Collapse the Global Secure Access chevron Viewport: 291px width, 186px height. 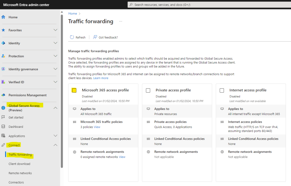pos(55,108)
